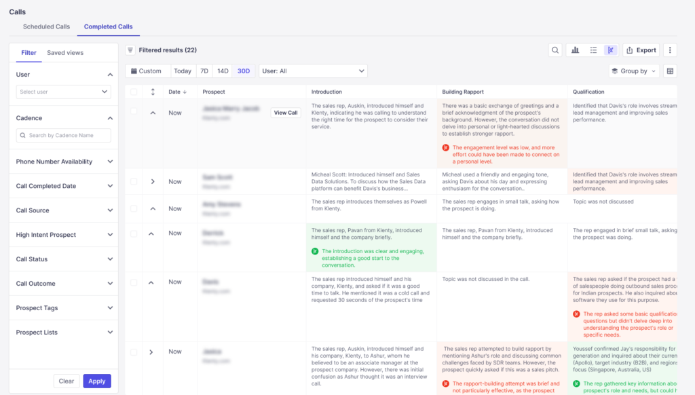The width and height of the screenshot is (695, 395).
Task: Open the User: All dropdown
Action: pyautogui.click(x=313, y=71)
